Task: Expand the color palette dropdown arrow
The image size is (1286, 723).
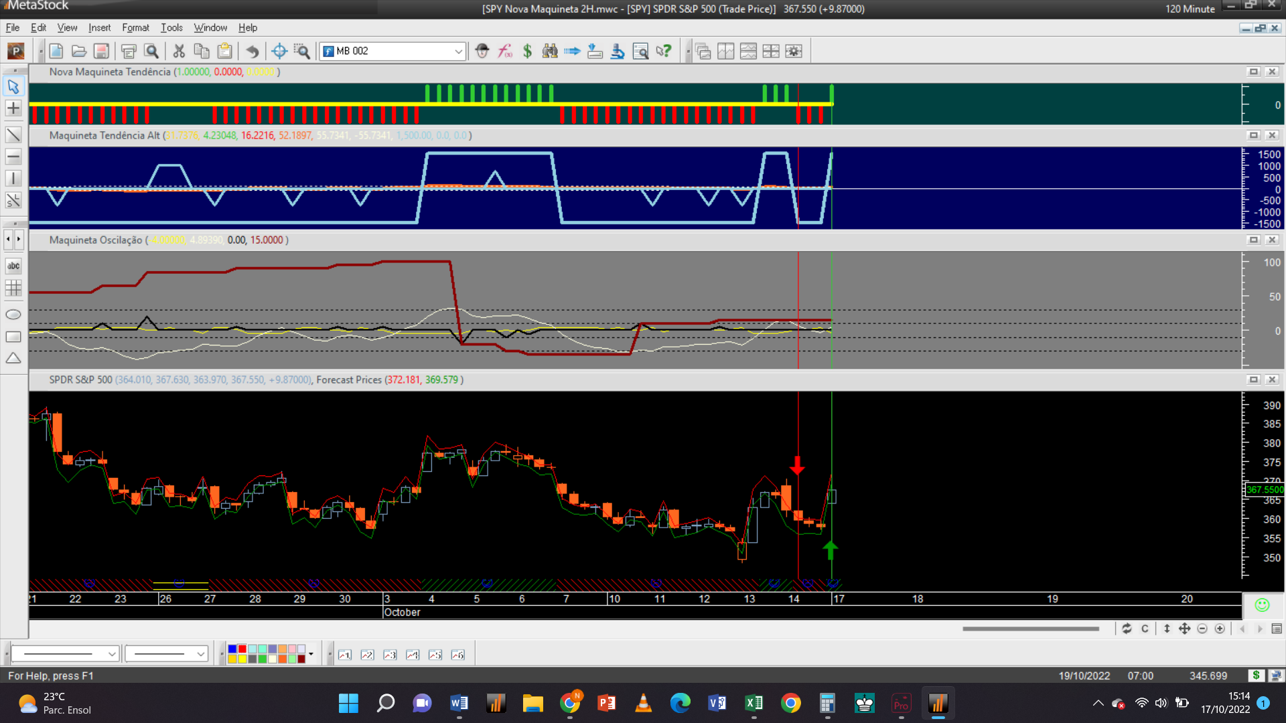Action: coord(311,654)
